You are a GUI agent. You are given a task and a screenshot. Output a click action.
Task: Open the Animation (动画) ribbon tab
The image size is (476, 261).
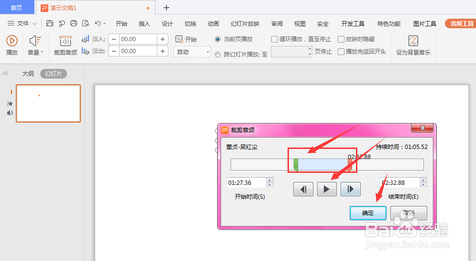tap(213, 23)
